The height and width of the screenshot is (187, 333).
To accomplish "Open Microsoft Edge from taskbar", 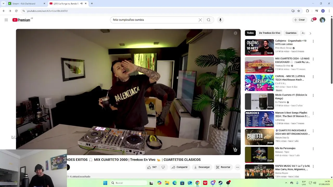I will click(175, 183).
